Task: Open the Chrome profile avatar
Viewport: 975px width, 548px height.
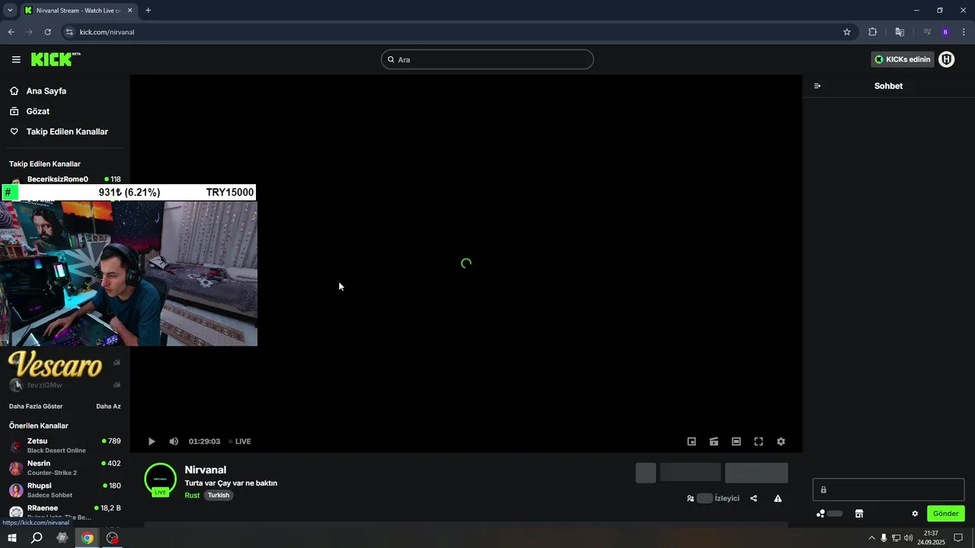Action: 945,32
